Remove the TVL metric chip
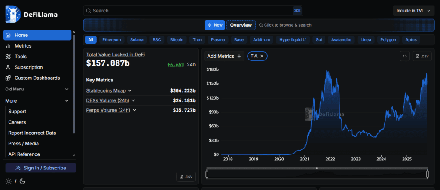Screen dimensions: 440x190 [x=262, y=56]
